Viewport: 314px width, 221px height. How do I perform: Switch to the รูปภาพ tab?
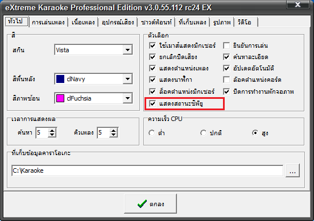(222, 22)
